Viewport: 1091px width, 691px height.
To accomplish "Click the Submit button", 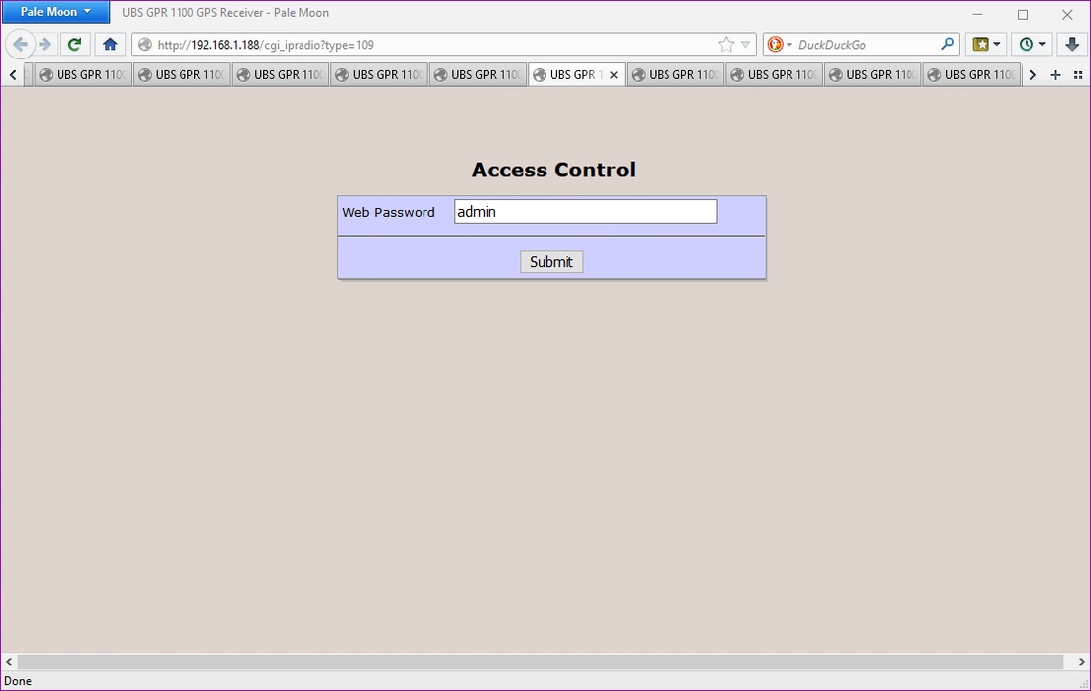I will 551,262.
